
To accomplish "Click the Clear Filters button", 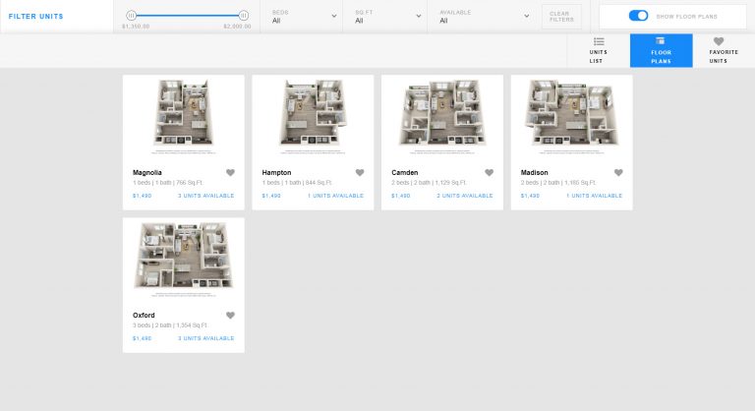I will (561, 17).
